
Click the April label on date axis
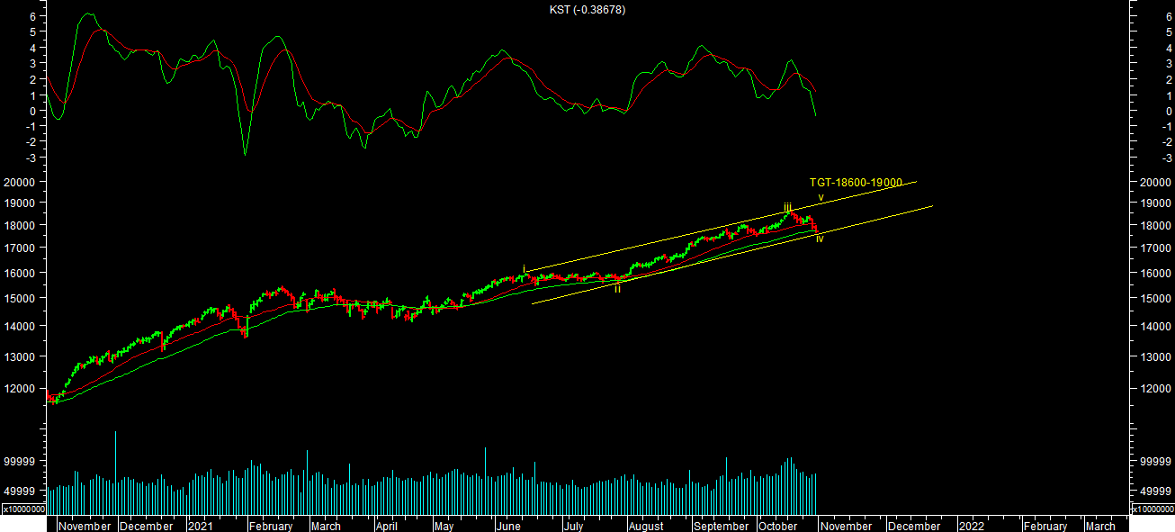click(x=387, y=526)
